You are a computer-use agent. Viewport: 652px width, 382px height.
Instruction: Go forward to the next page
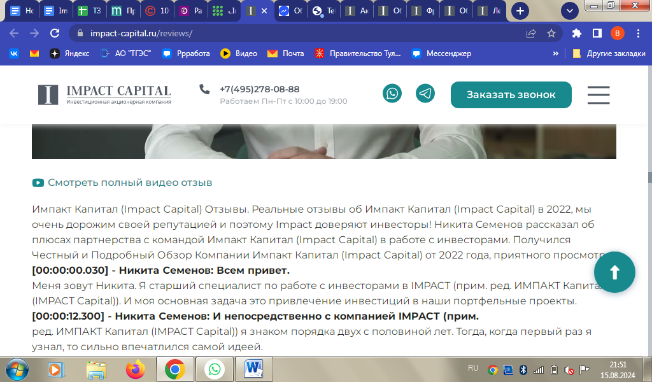(34, 33)
